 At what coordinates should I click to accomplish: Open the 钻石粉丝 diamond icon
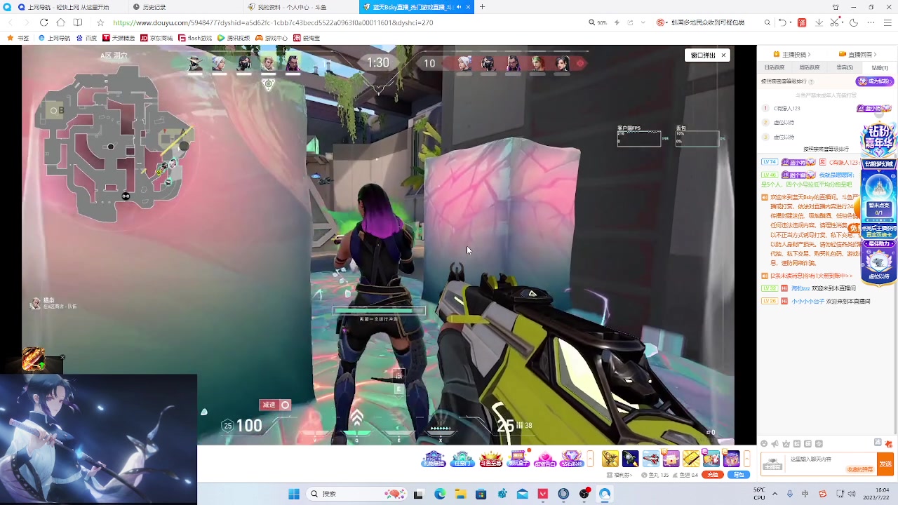point(572,459)
